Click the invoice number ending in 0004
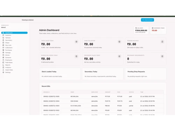Viewport: 175px width, 131px height. click(51, 101)
